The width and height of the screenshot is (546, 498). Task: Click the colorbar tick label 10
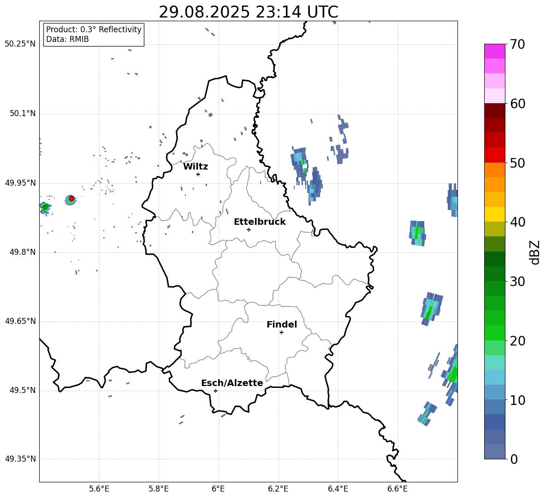coord(517,400)
